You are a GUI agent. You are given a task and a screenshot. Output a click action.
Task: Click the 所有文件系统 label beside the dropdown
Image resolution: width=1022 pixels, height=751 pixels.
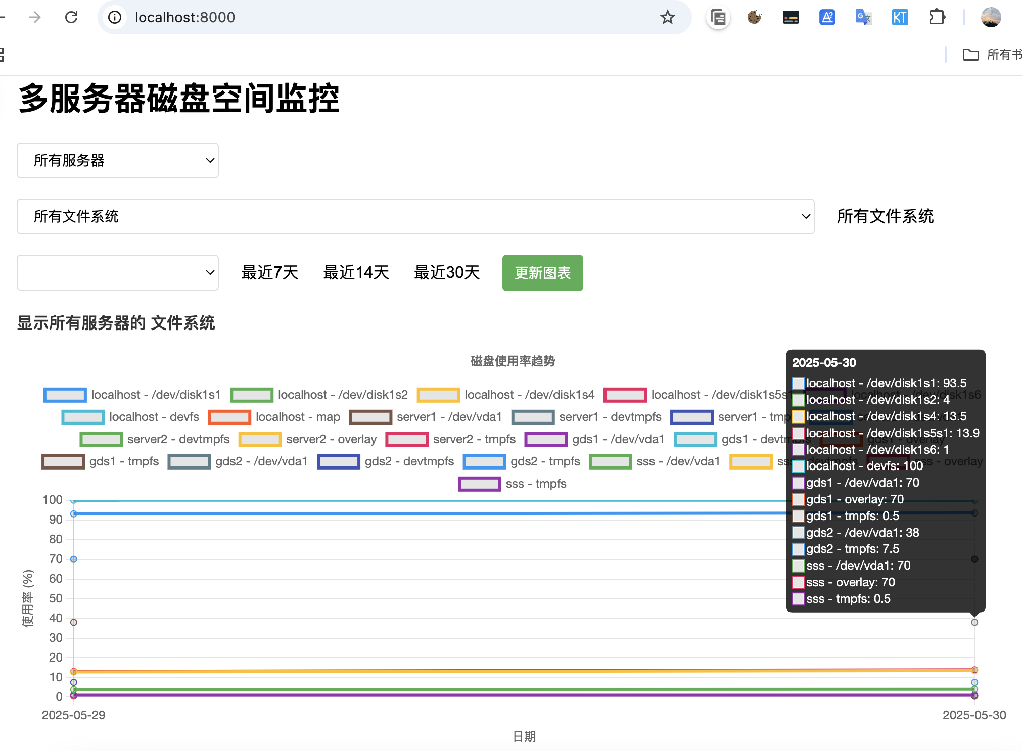click(x=885, y=216)
